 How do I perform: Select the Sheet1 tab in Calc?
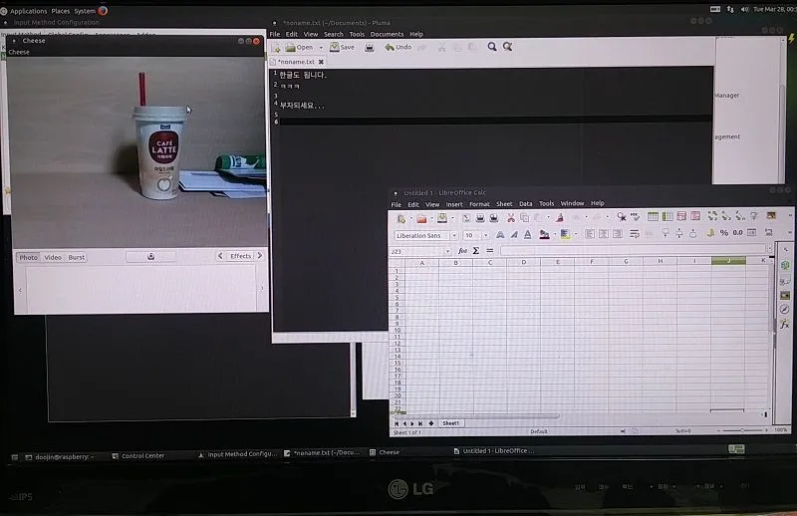tap(451, 423)
